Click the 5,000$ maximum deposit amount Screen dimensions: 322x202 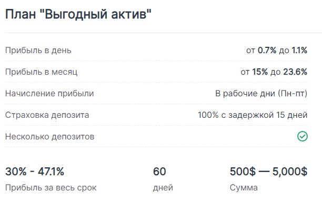click(290, 171)
